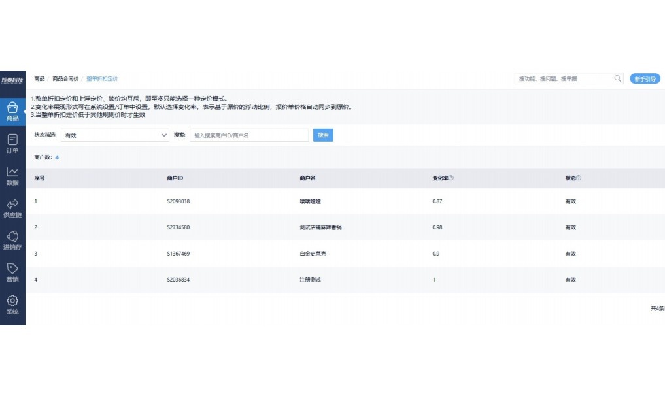The width and height of the screenshot is (665, 396).
Task: Click the 商品 shopping bag sidebar icon
Action: point(12,110)
